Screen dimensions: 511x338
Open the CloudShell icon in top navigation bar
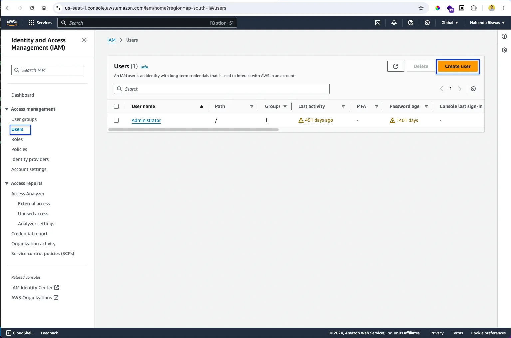click(x=378, y=23)
